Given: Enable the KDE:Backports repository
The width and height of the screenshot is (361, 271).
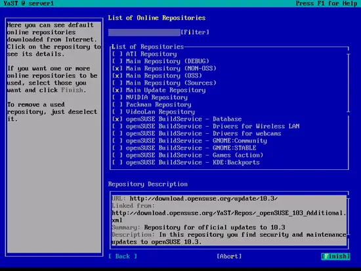Looking at the screenshot, I should [x=117, y=163].
